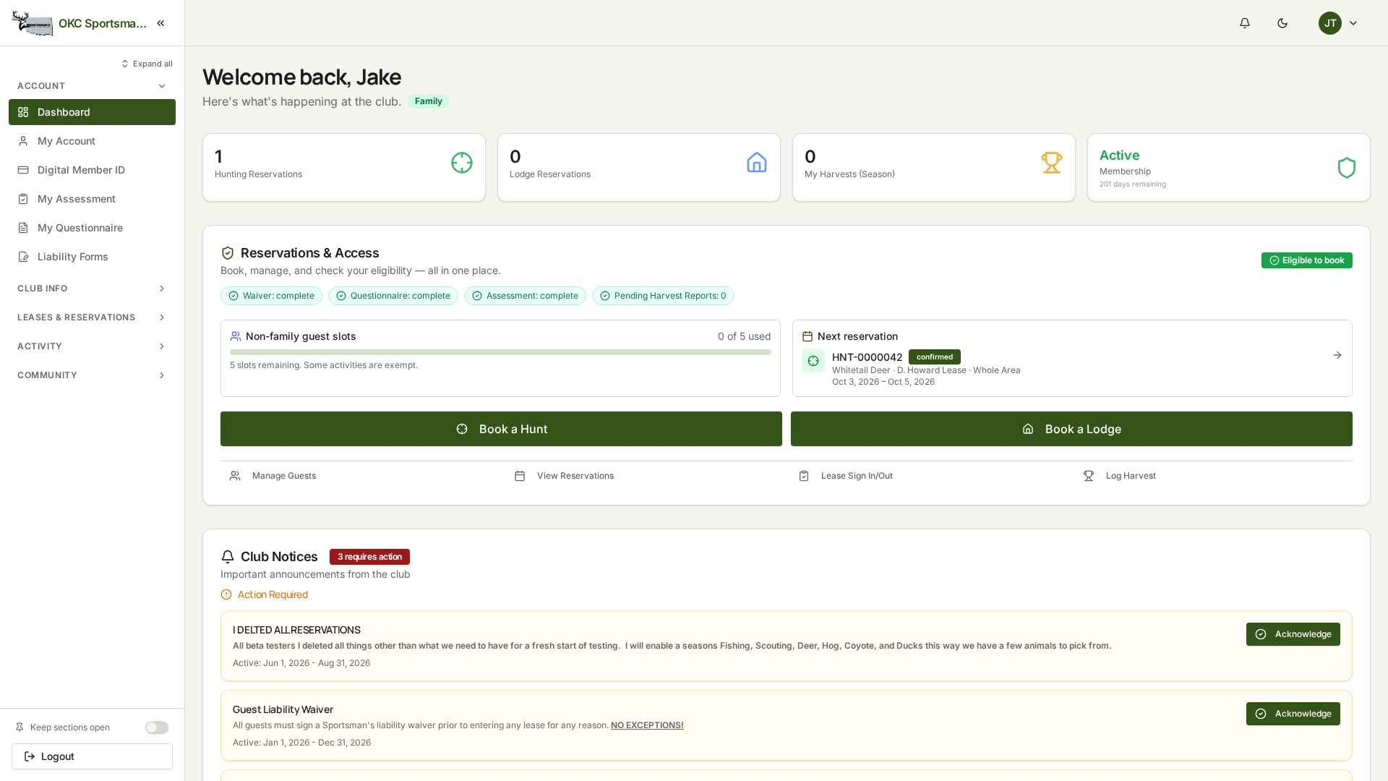The width and height of the screenshot is (1388, 781).
Task: Collapse the sidebar with double-chevron icon
Action: point(160,23)
